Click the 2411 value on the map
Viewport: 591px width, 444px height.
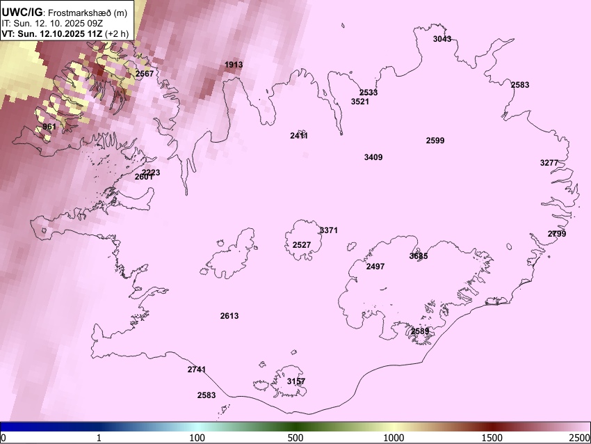[299, 136]
